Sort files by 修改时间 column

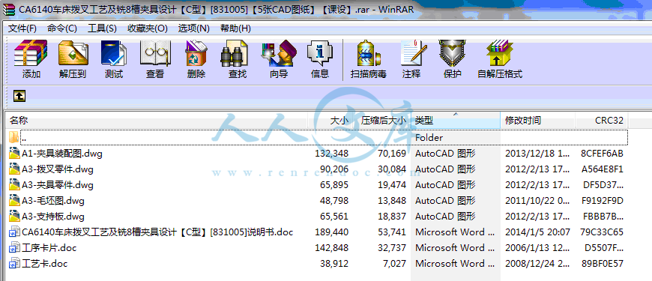tap(537, 121)
